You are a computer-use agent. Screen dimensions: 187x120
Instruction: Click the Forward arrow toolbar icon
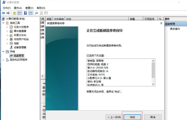(x=8, y=13)
